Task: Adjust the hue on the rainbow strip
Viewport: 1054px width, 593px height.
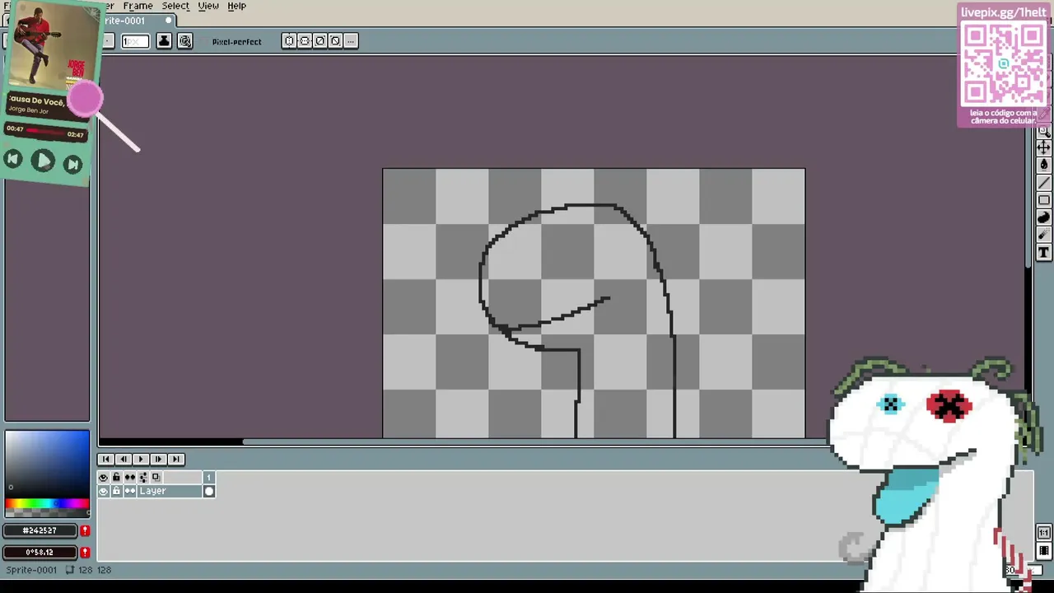Action: 47,503
